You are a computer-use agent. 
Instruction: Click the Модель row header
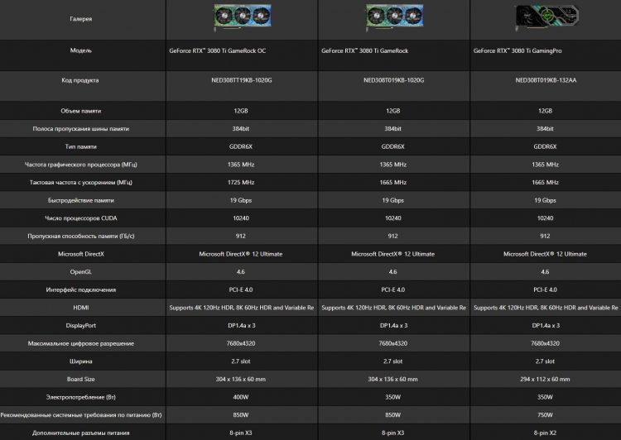click(81, 50)
